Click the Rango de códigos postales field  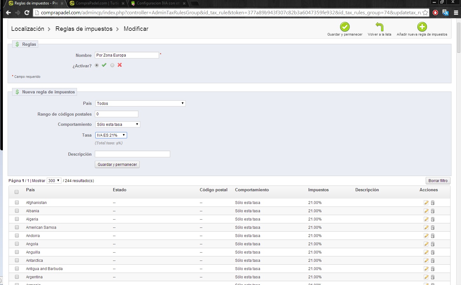116,114
